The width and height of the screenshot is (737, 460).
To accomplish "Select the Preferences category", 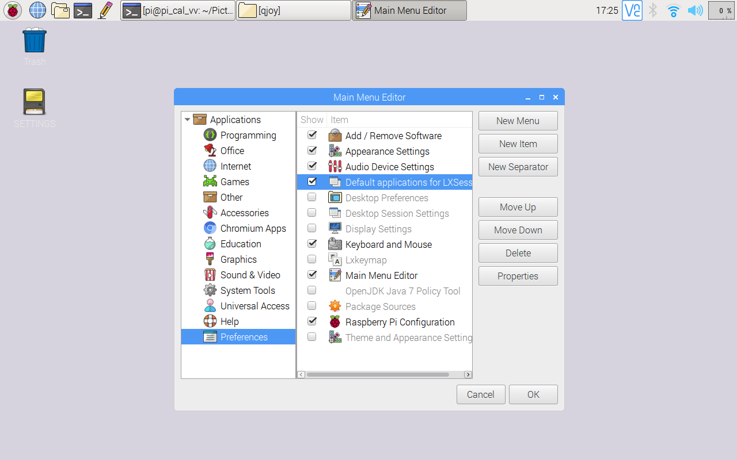I will pyautogui.click(x=244, y=336).
